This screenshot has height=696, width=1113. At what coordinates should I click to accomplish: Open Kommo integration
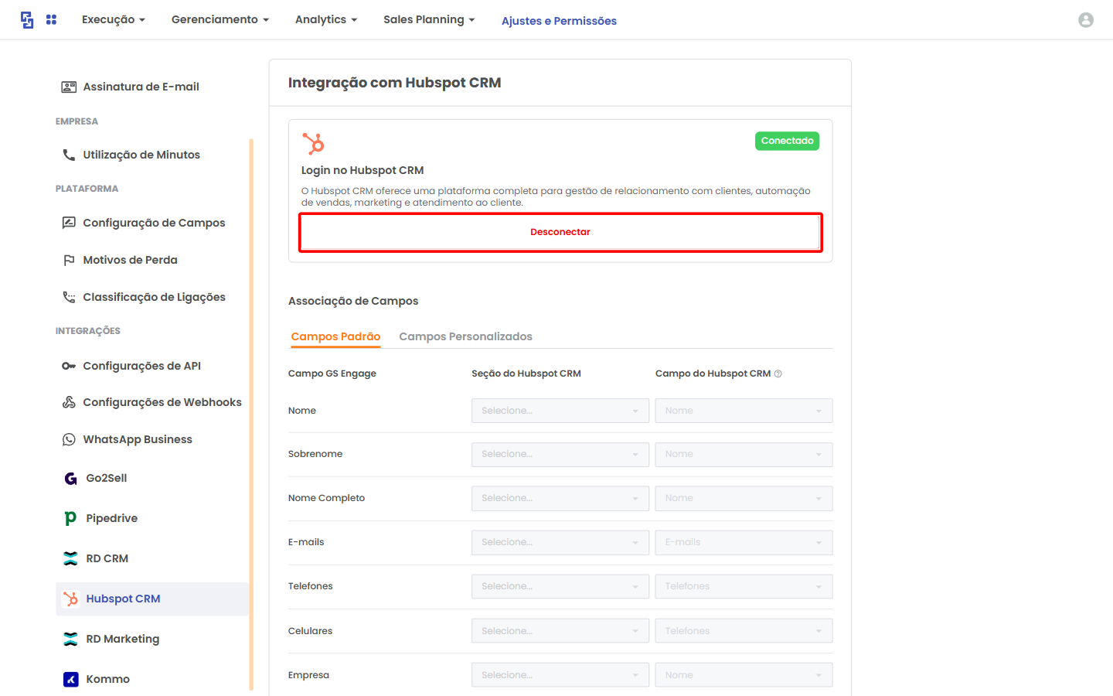coord(107,679)
